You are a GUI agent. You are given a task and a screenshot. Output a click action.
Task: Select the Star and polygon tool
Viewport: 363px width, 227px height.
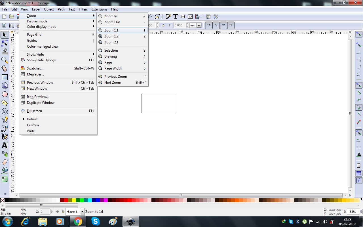(x=5, y=103)
